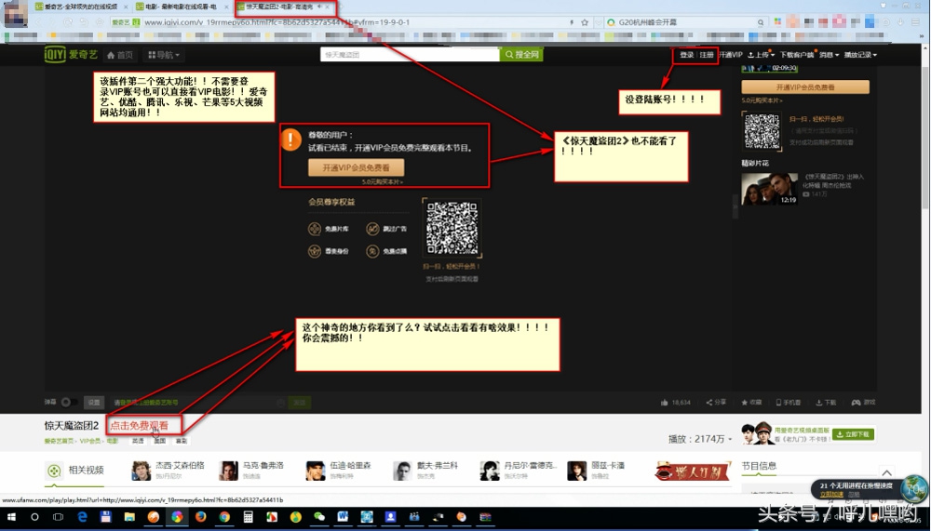The width and height of the screenshot is (931, 531).
Task: Expand the 播放记录 history dropdown
Action: click(860, 55)
